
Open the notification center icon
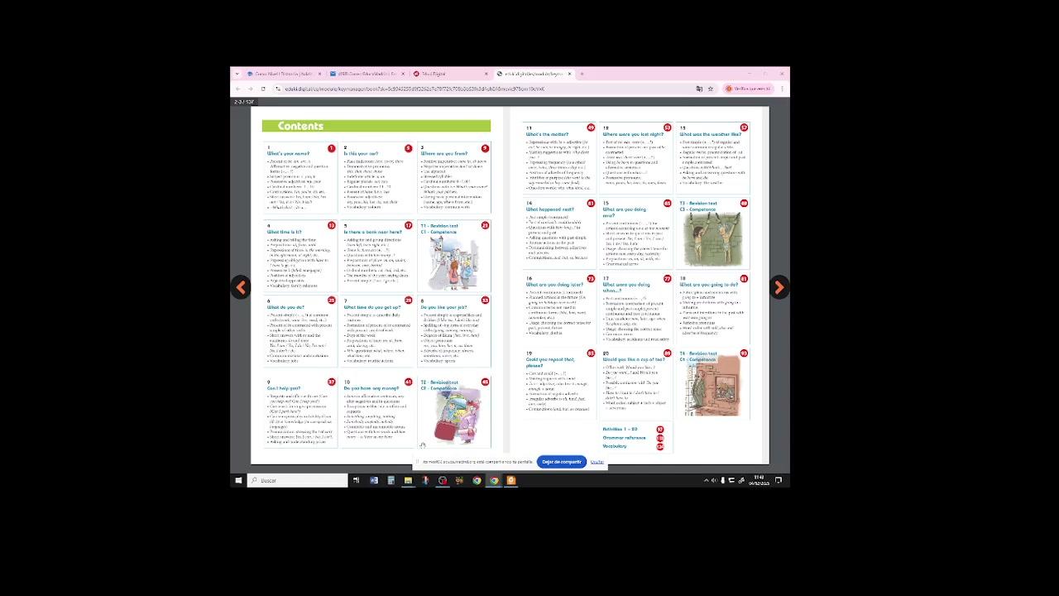tap(779, 480)
